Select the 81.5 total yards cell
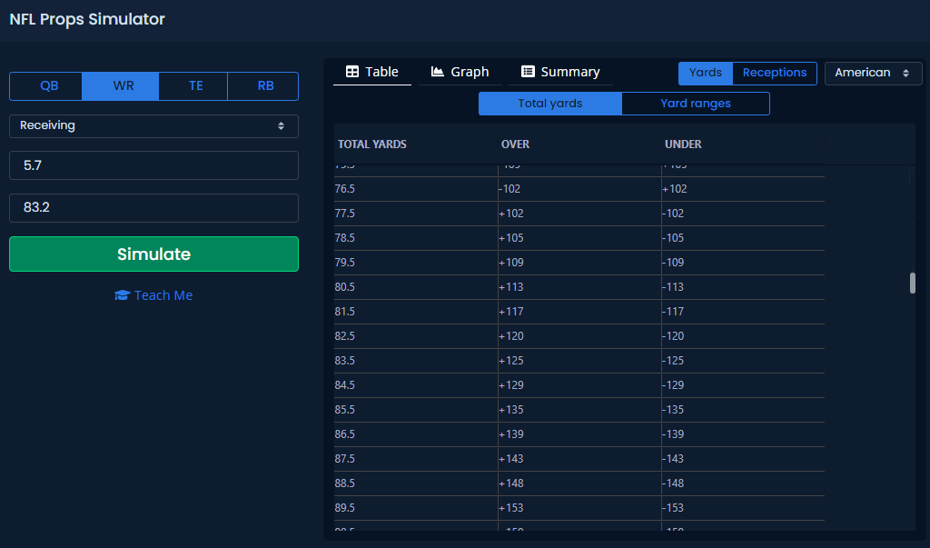 pyautogui.click(x=416, y=312)
